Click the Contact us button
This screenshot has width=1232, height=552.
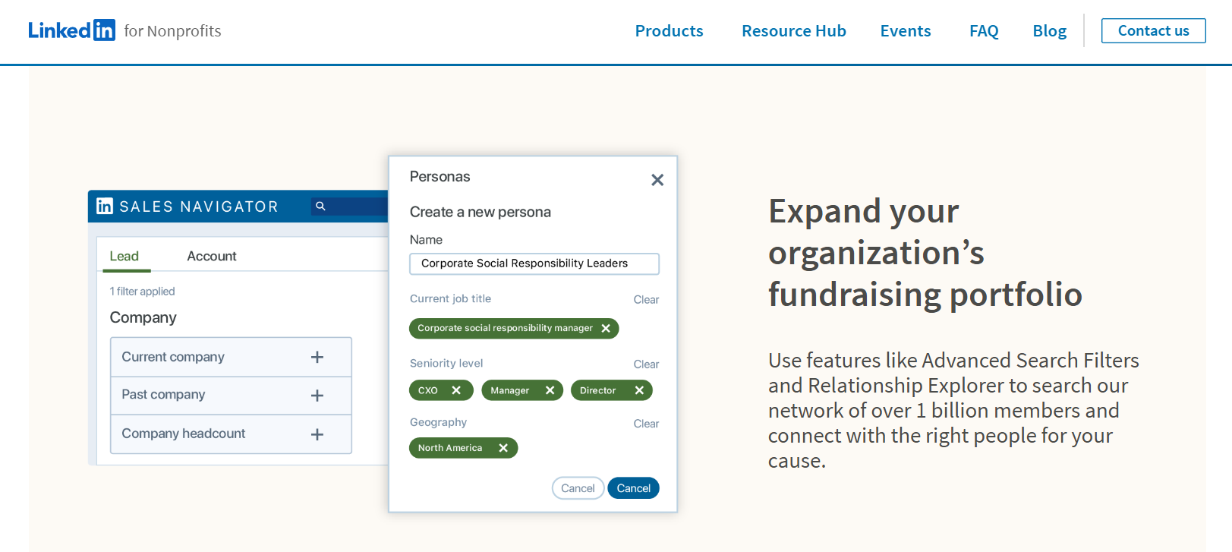click(x=1153, y=31)
